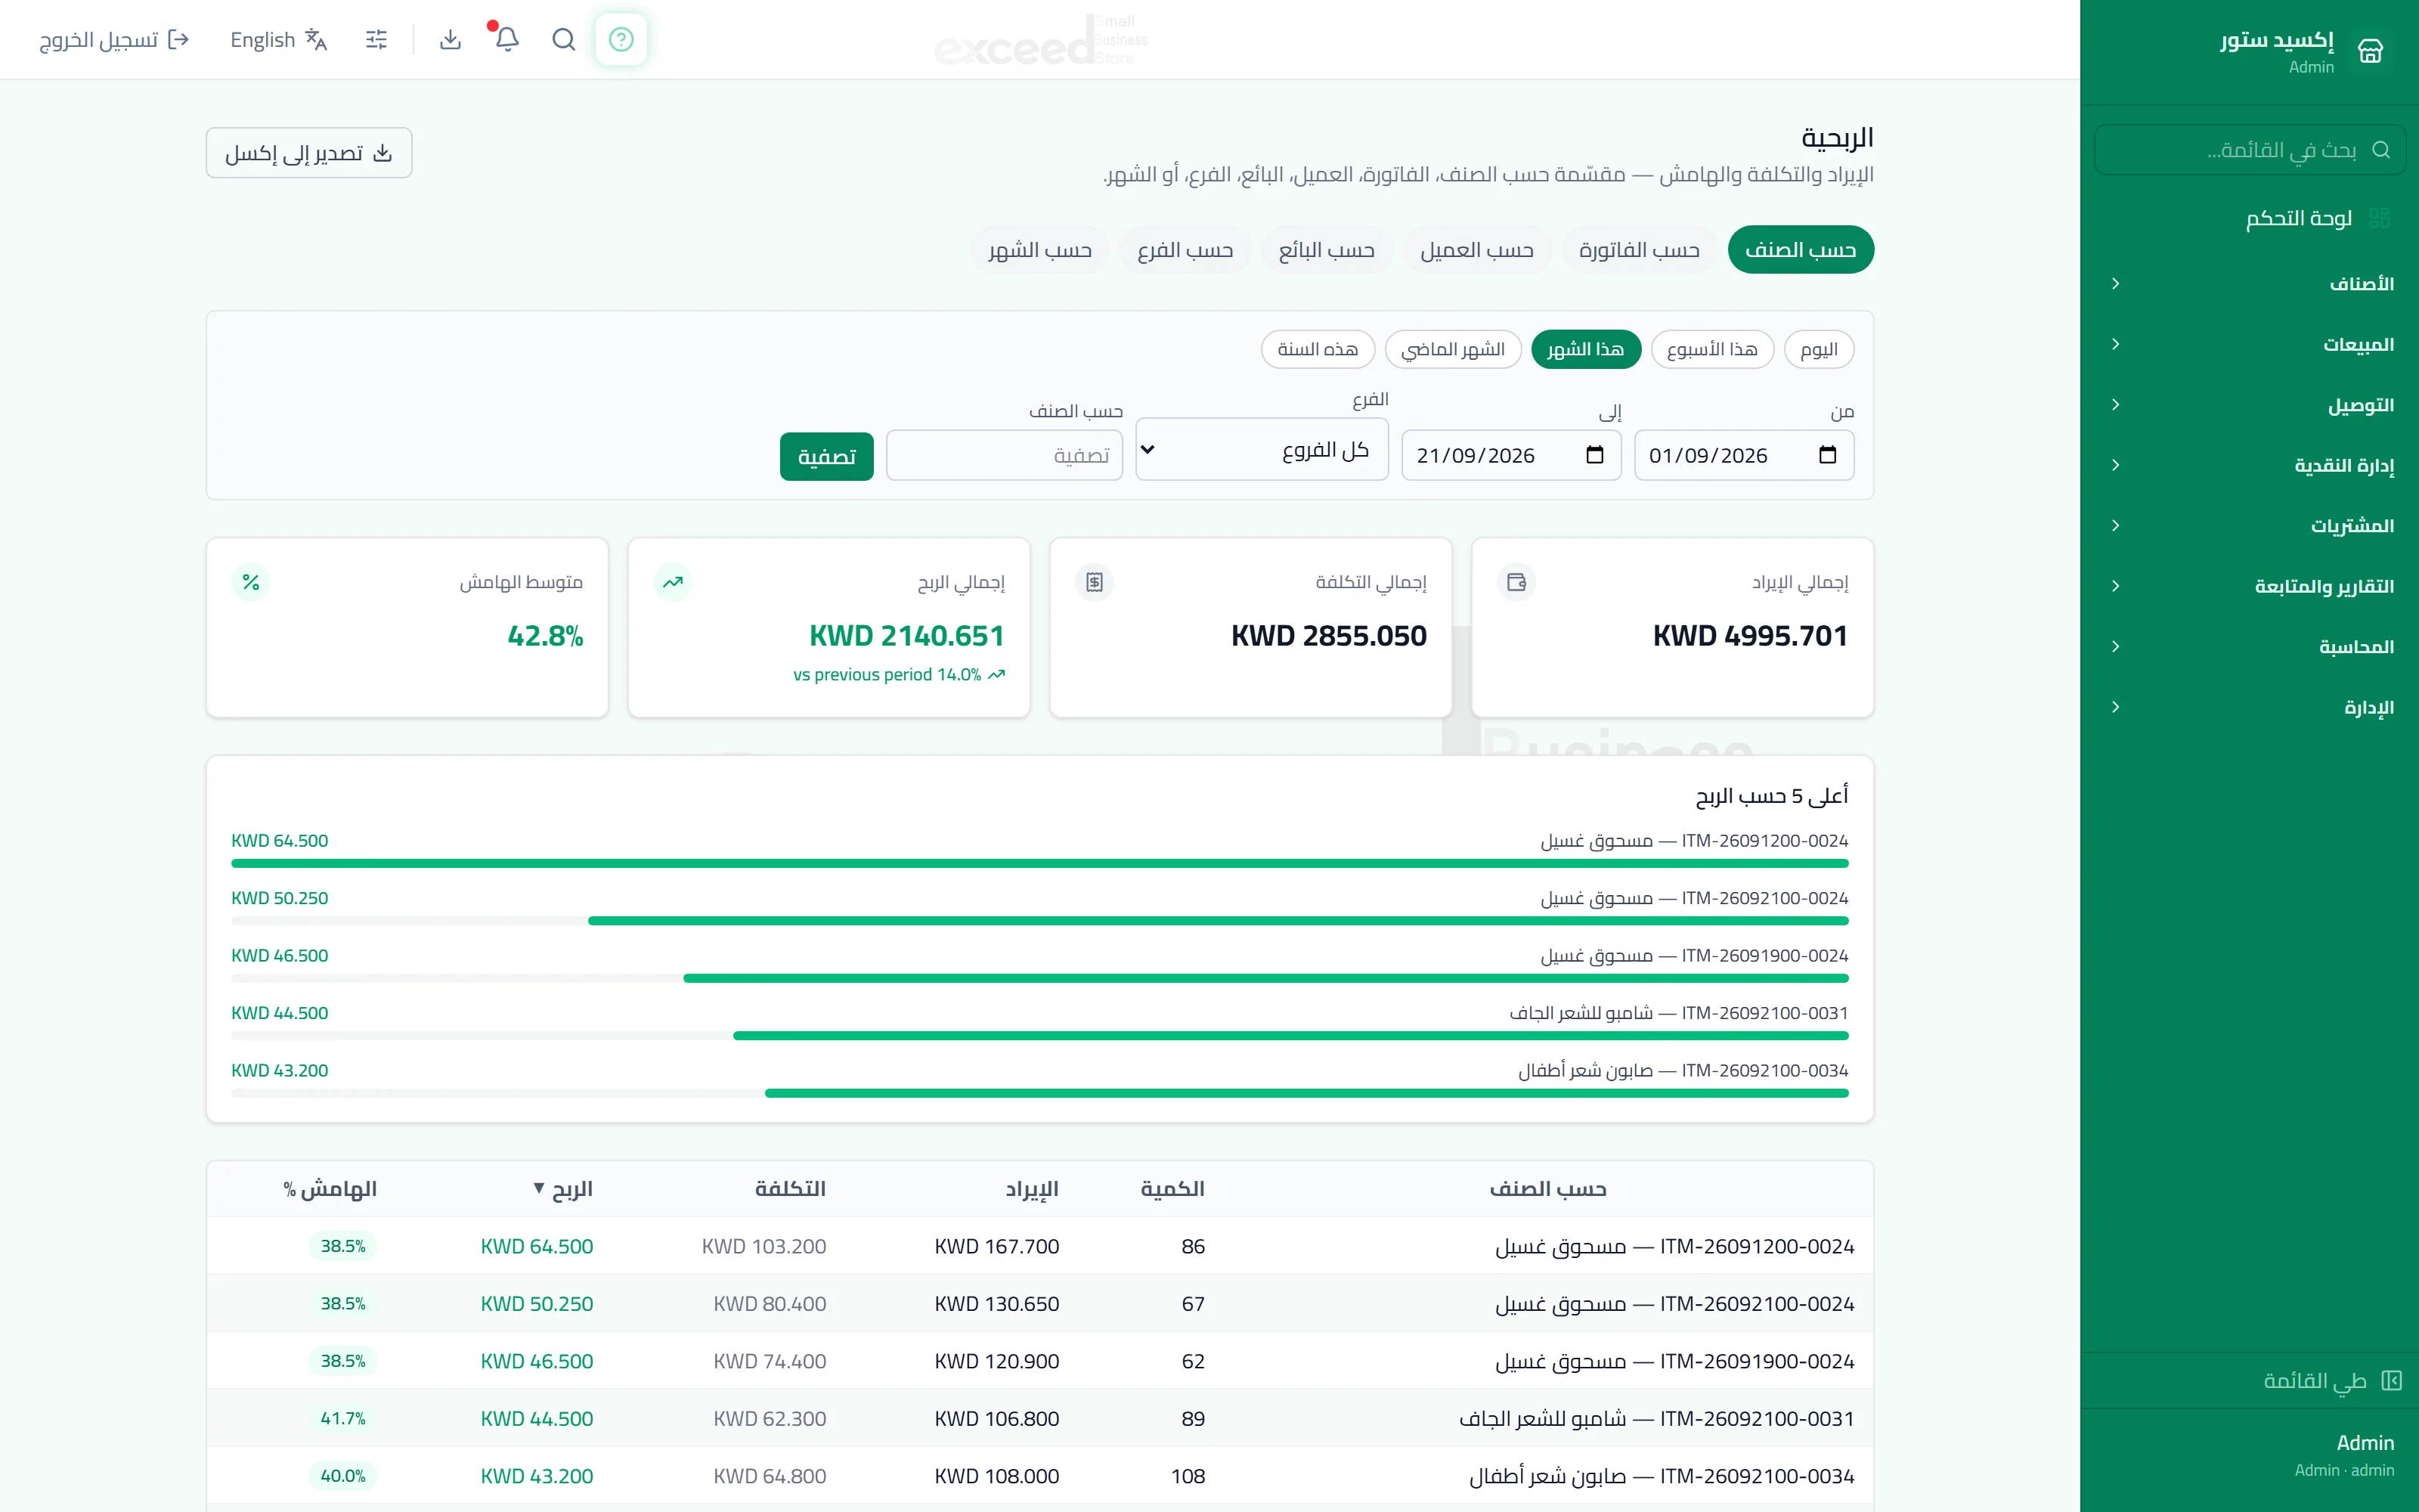Click the wallet icon on إجمالي الإيراد card
Screen dimensions: 2419x1512
[1516, 582]
